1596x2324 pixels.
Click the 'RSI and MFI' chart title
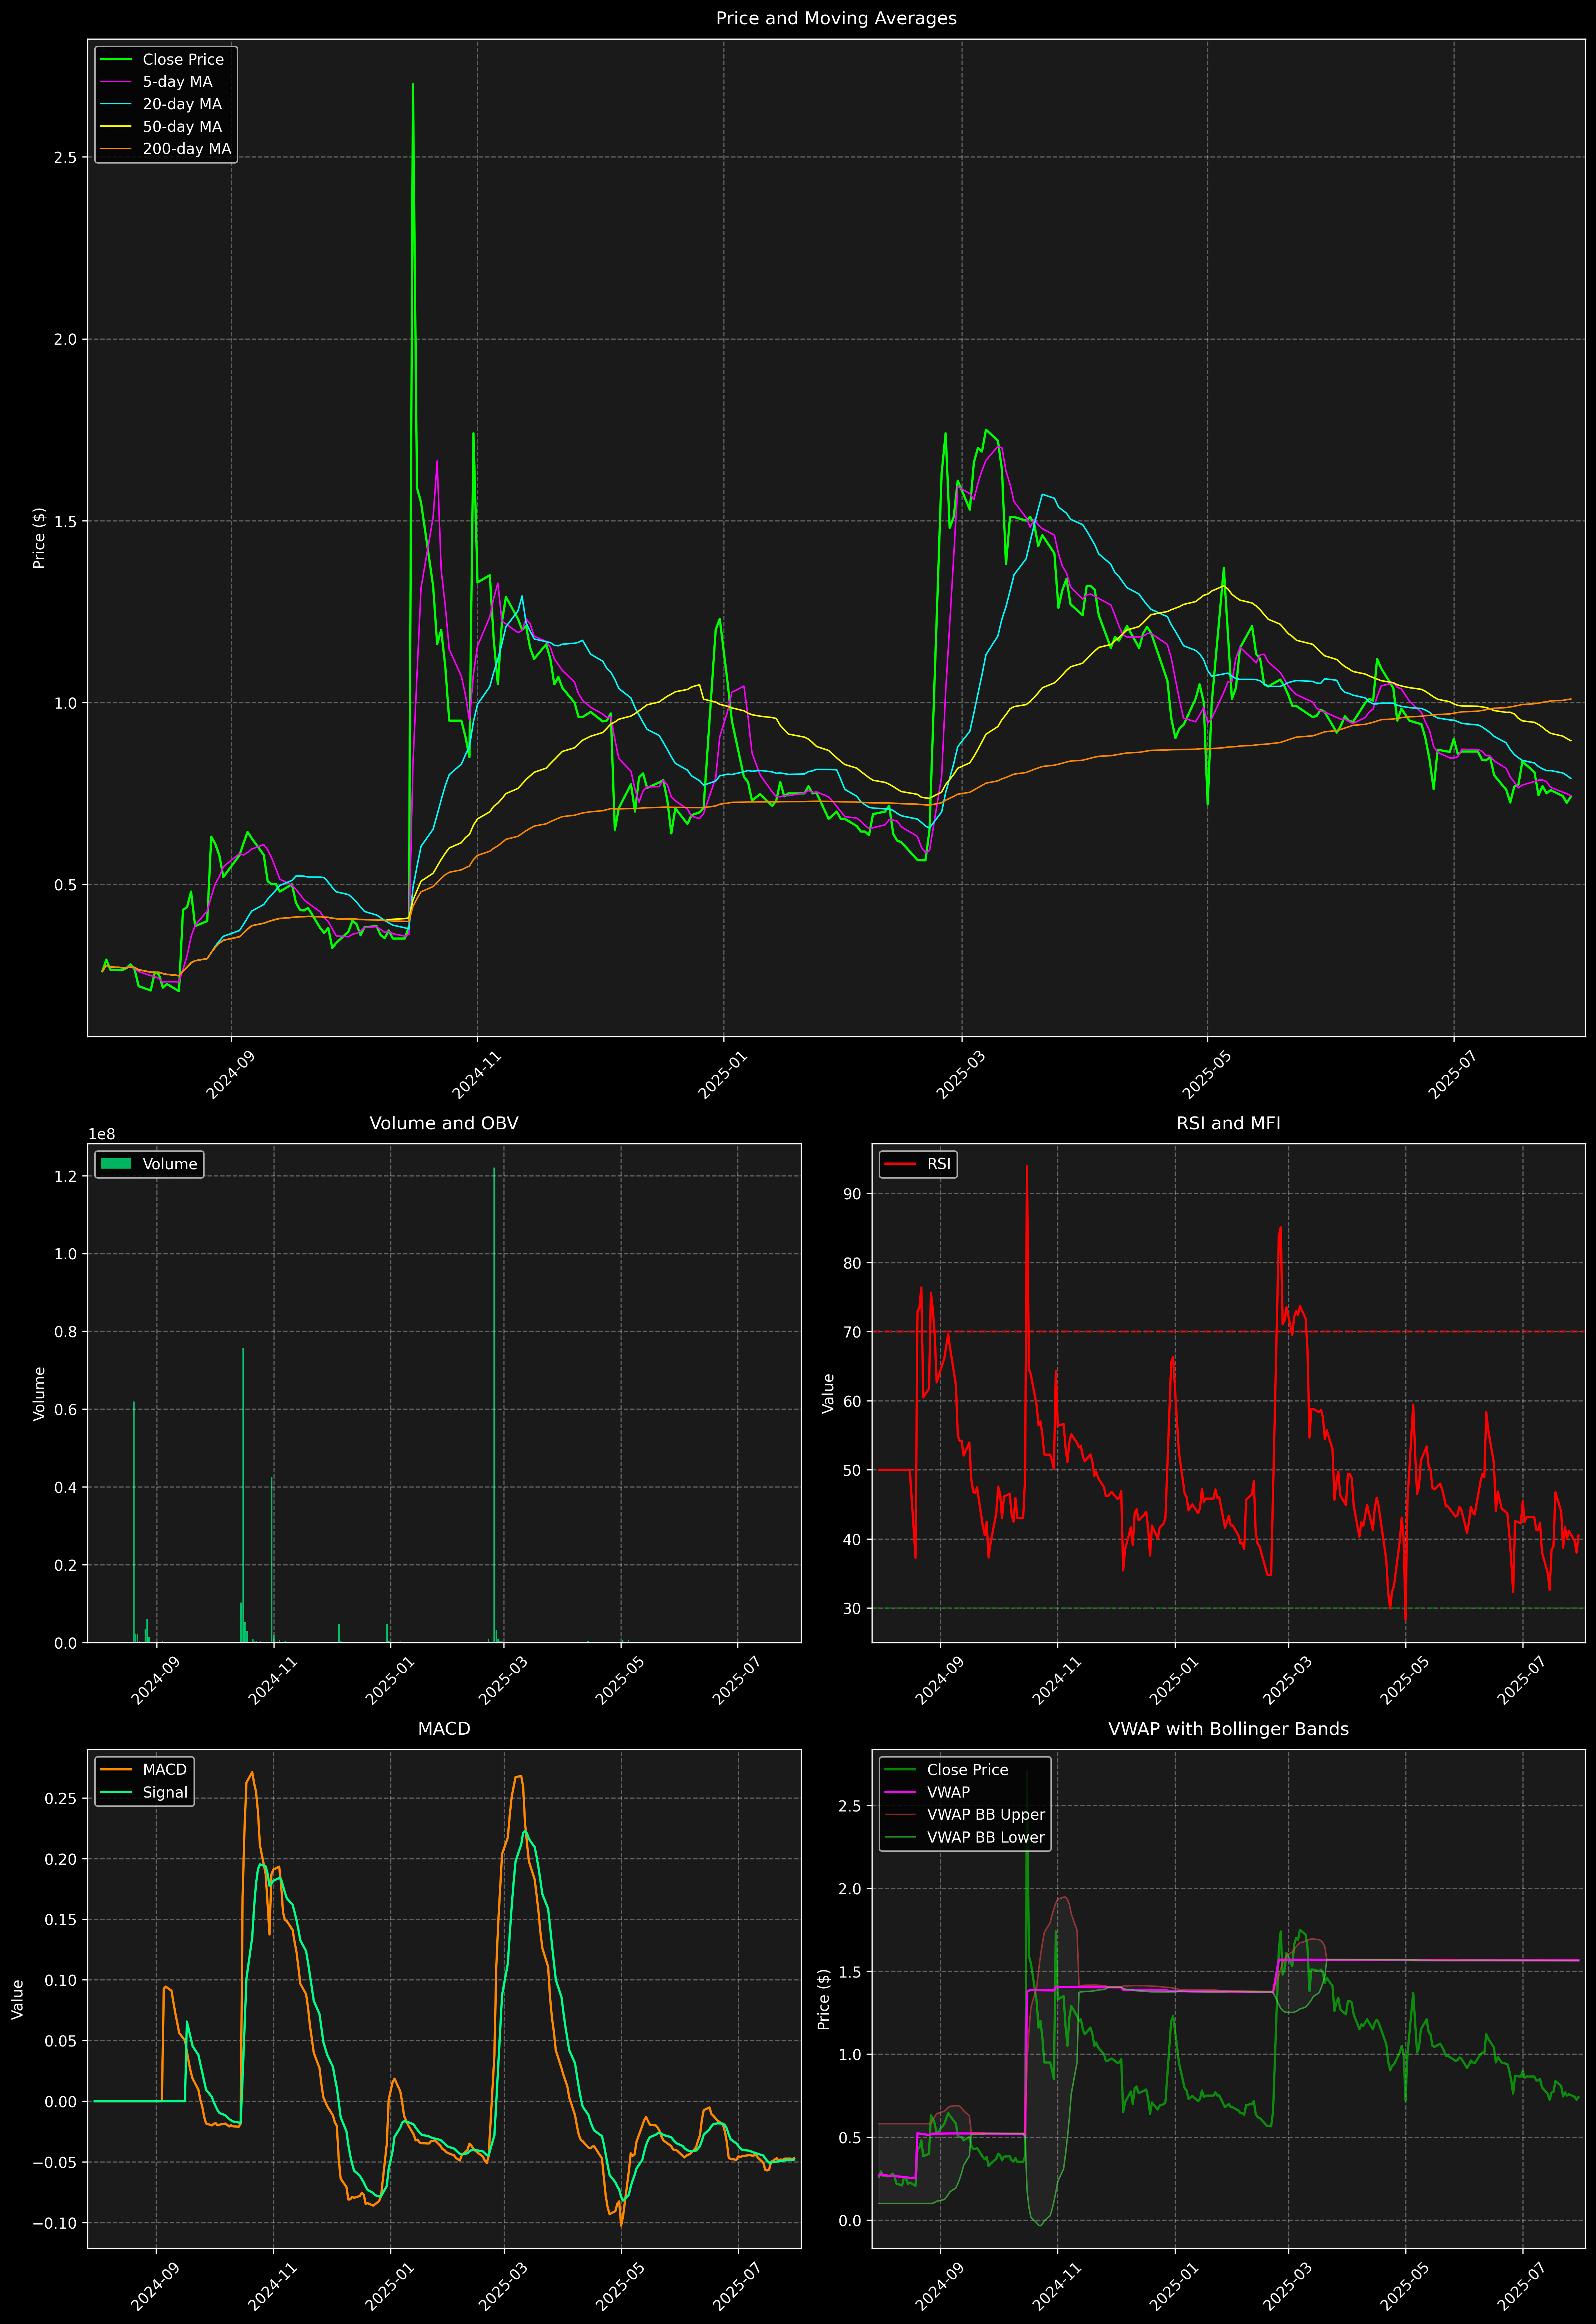[x=1228, y=1123]
